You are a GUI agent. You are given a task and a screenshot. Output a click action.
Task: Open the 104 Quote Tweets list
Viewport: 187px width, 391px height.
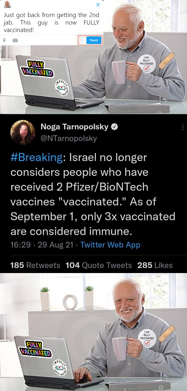point(99,265)
